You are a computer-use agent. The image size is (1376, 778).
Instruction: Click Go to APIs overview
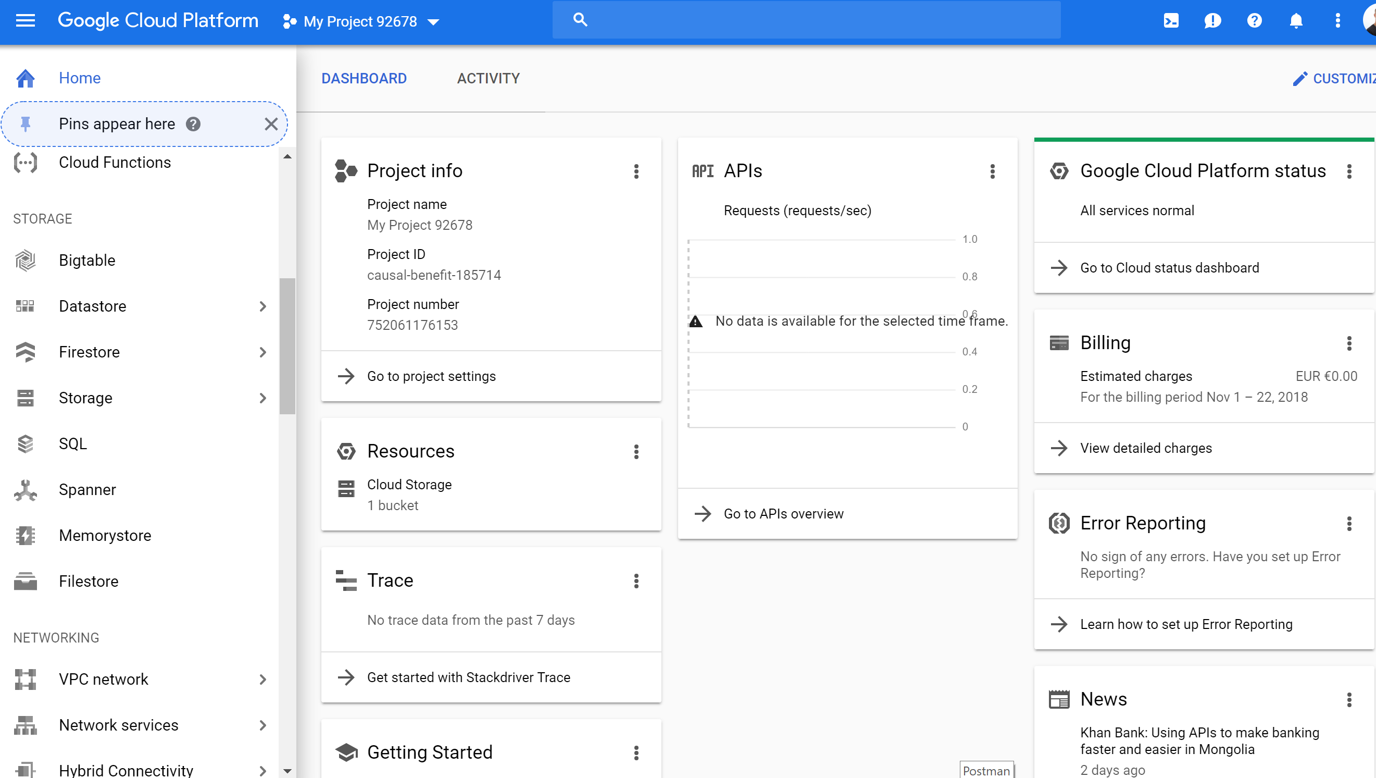pos(783,513)
